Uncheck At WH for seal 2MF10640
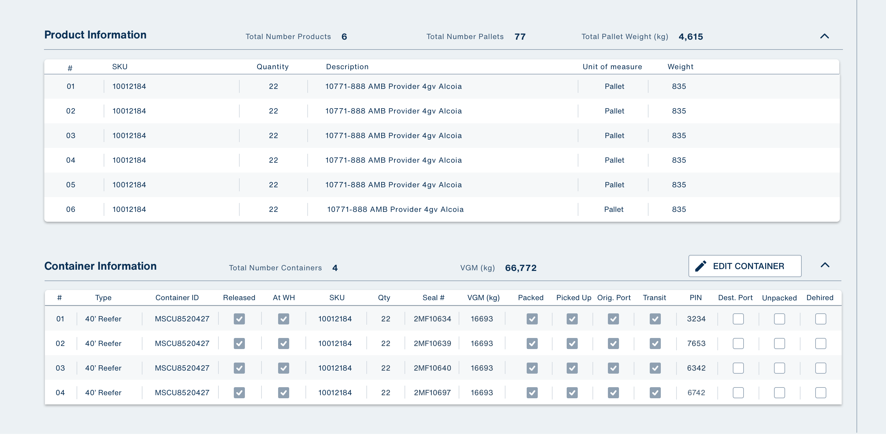 283,368
